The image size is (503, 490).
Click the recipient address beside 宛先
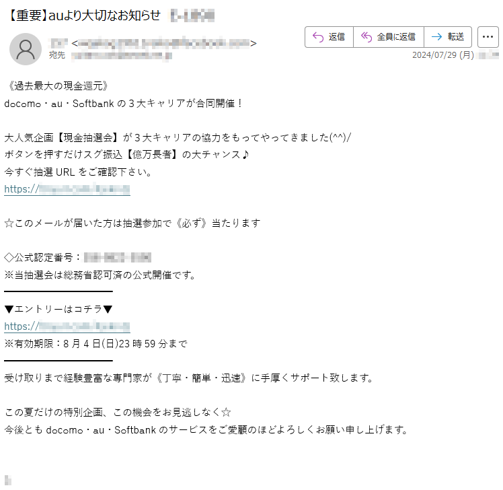pos(122,56)
